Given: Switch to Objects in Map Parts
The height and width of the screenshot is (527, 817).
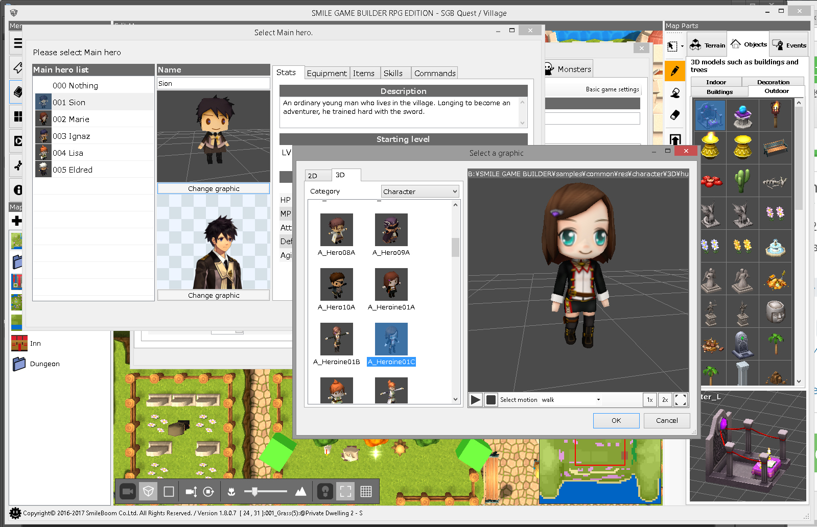Looking at the screenshot, I should coord(749,44).
